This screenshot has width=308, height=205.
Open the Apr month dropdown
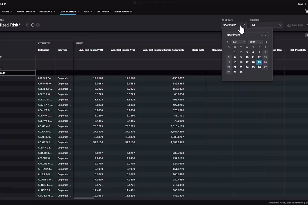239,42
